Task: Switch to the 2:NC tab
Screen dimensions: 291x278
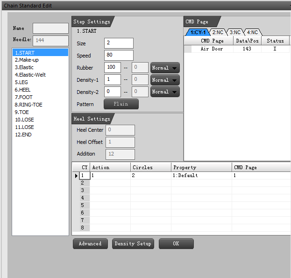Action: click(x=218, y=32)
